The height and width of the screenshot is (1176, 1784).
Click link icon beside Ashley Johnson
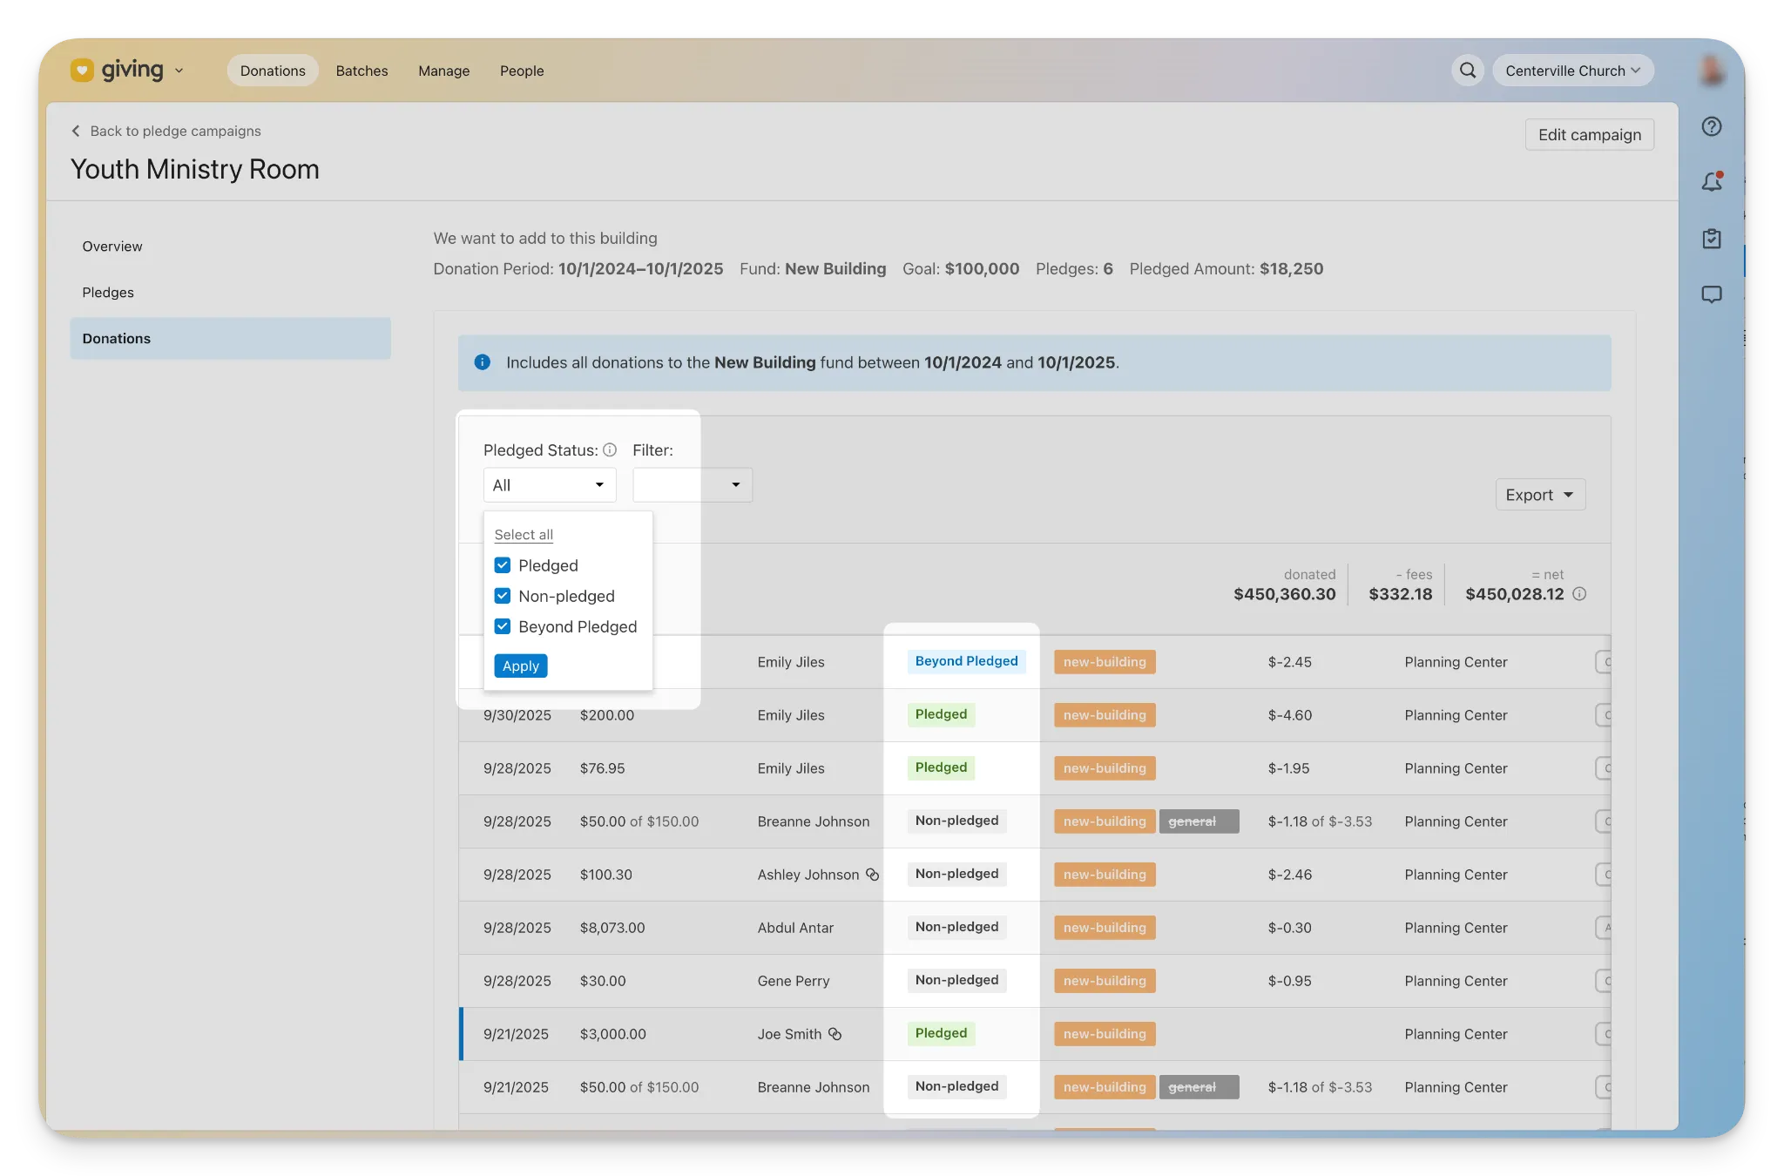tap(872, 875)
